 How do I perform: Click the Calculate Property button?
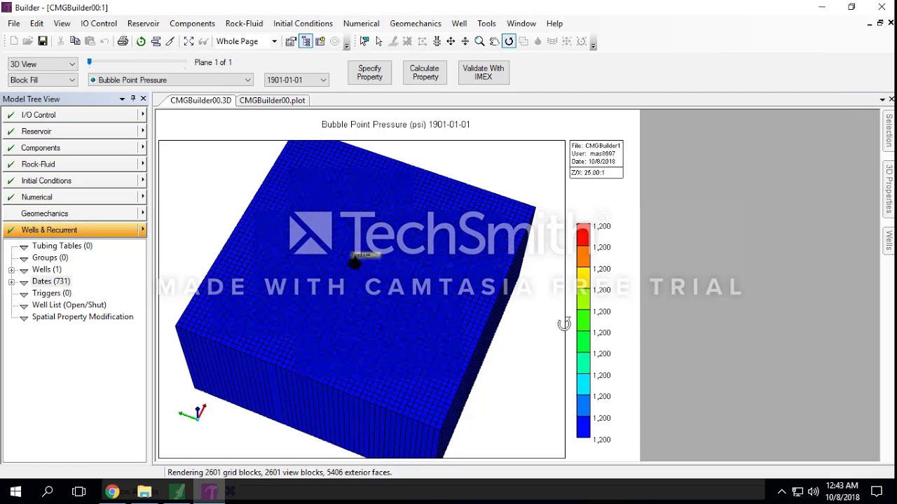425,73
